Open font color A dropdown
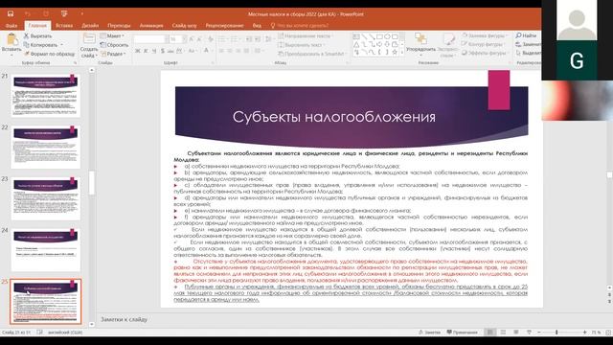 tap(208, 51)
